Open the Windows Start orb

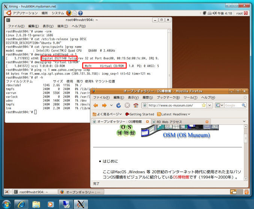(6, 204)
